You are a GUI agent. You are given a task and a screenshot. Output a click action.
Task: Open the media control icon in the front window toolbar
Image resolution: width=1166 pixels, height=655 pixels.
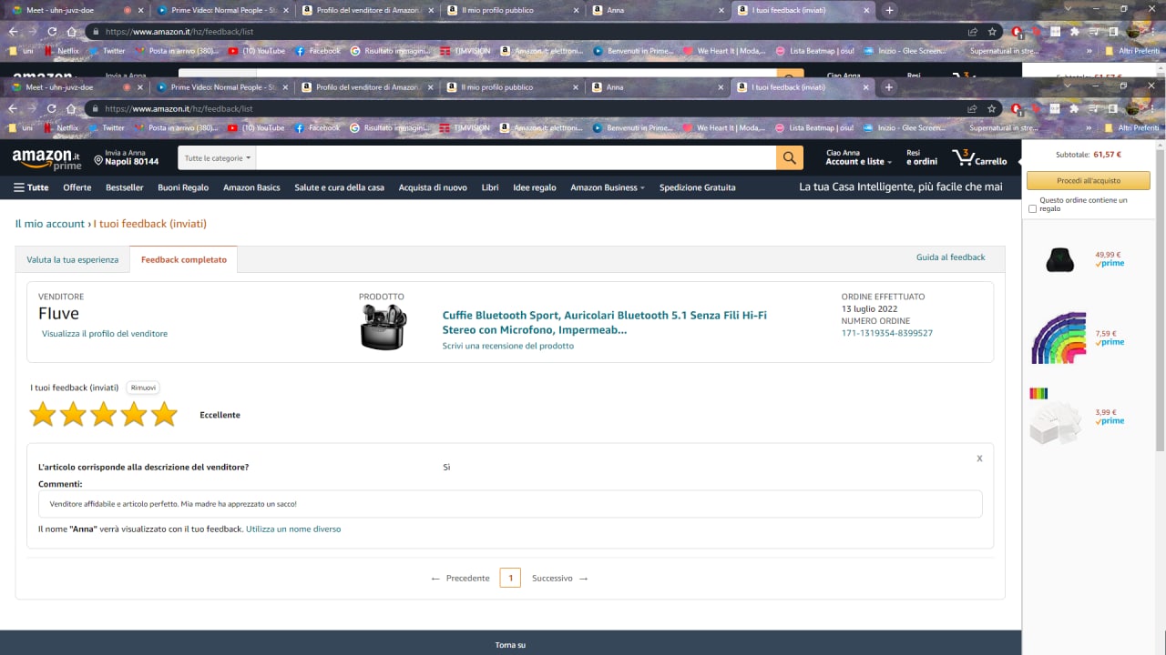click(x=1093, y=108)
